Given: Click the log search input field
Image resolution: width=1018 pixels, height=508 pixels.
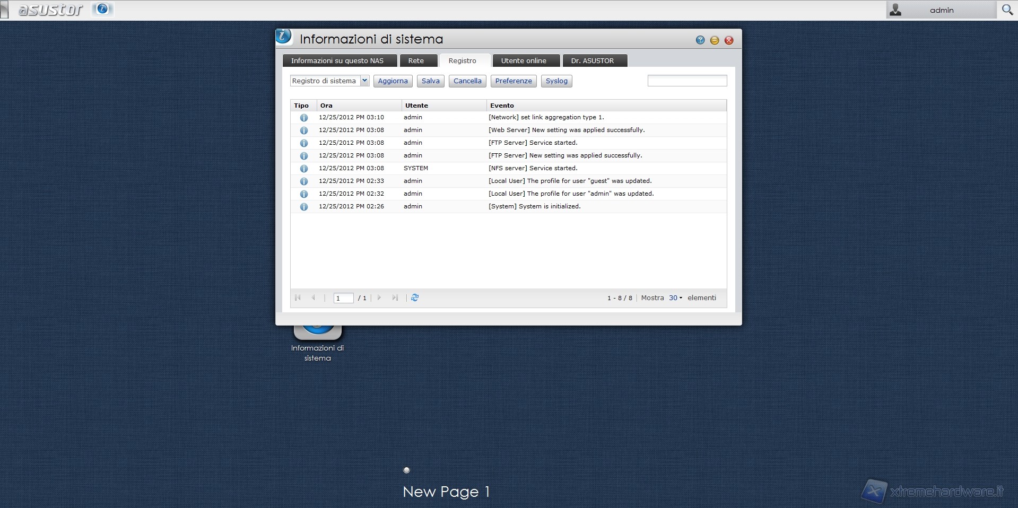Looking at the screenshot, I should coord(687,81).
